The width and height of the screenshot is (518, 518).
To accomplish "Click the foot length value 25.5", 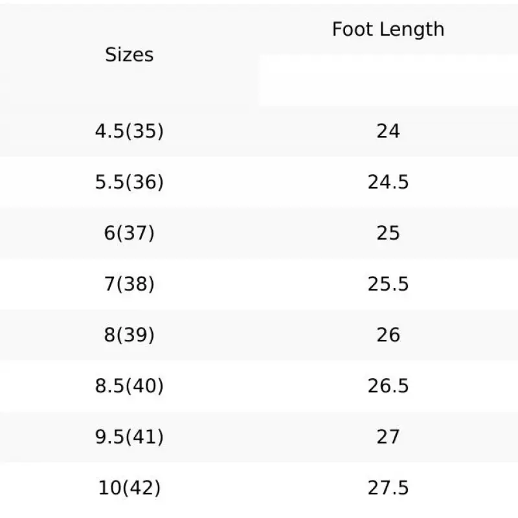I will tap(388, 284).
